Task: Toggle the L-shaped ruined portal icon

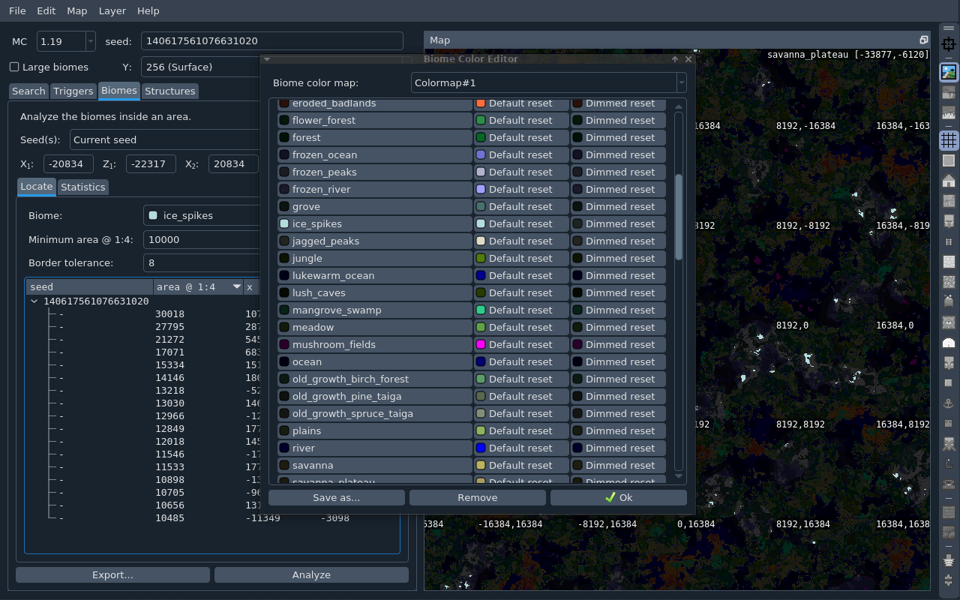Action: [x=948, y=464]
